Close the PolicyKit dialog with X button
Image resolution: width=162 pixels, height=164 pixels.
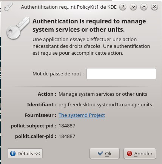click(x=154, y=7)
